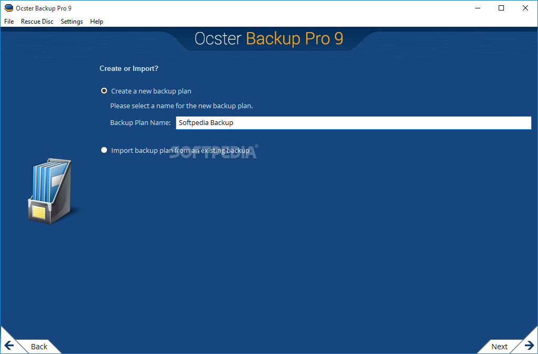
Task: Click the left arrow Back icon
Action: [9, 345]
